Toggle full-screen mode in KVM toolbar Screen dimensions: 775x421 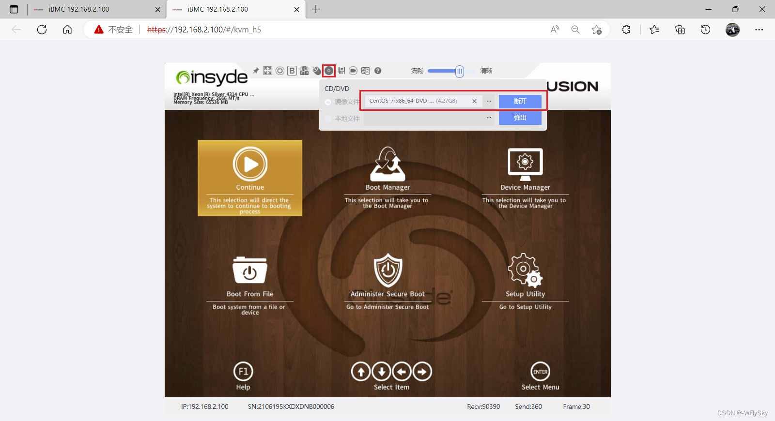point(268,71)
